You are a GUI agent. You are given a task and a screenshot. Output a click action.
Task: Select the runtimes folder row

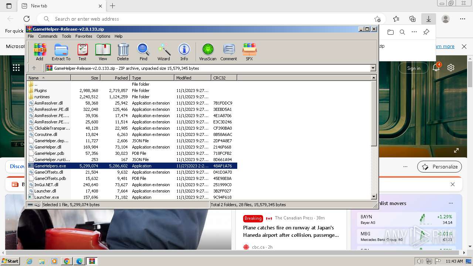pyautogui.click(x=132, y=97)
